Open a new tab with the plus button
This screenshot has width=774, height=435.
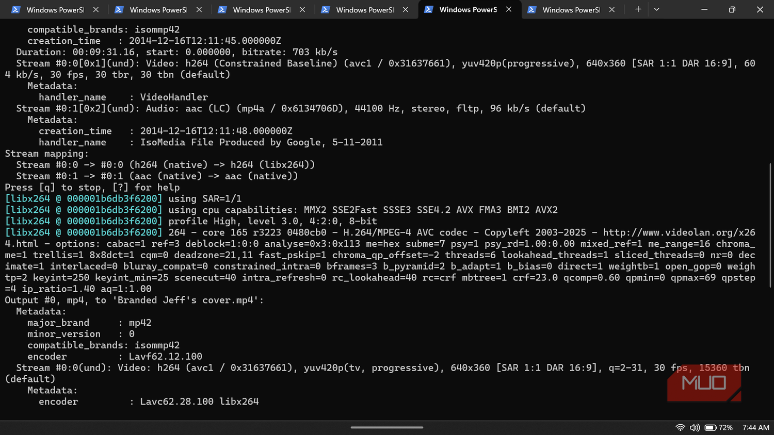(x=638, y=9)
